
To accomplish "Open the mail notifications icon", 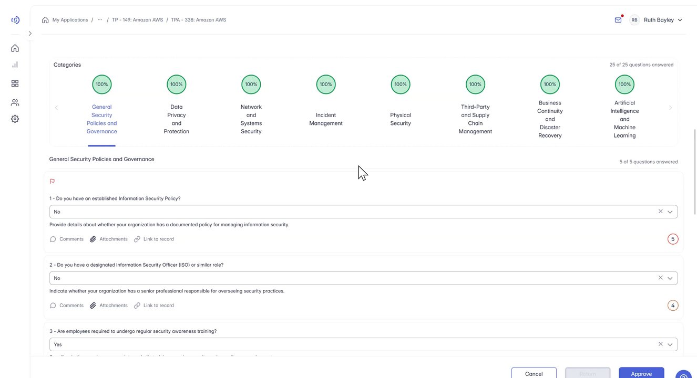I will pyautogui.click(x=618, y=20).
